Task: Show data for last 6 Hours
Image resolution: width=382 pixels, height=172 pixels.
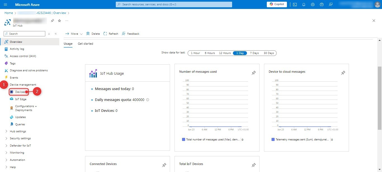Action: [x=210, y=53]
